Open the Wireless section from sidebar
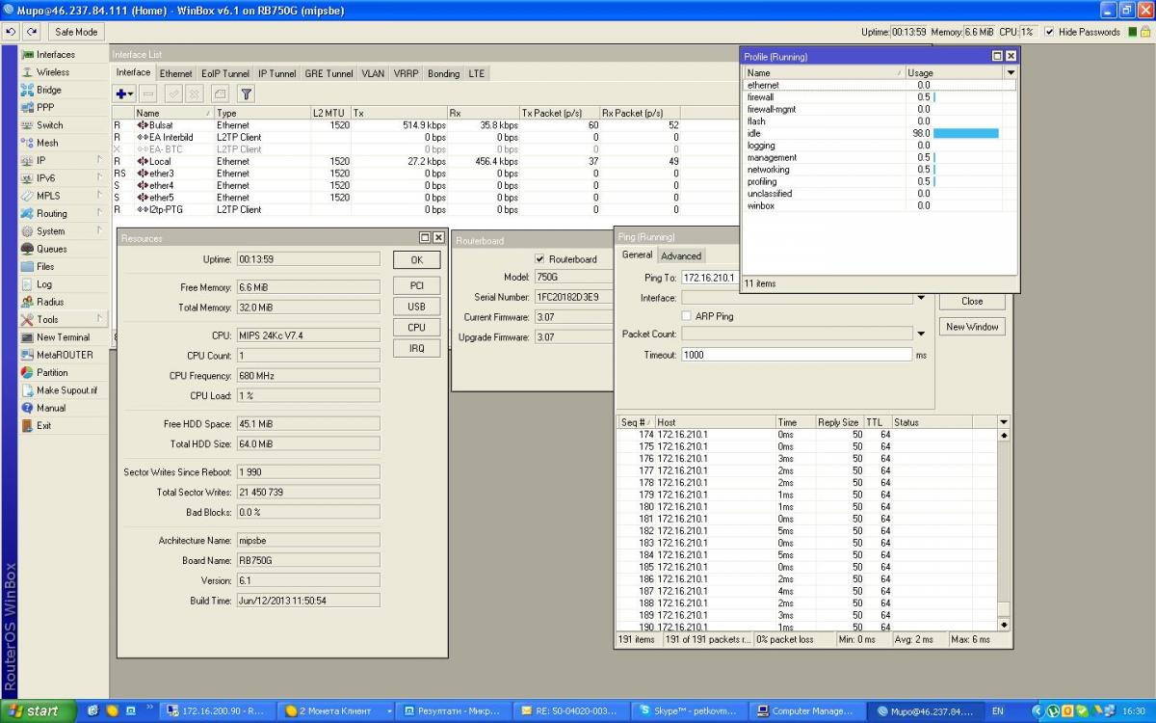 52,72
